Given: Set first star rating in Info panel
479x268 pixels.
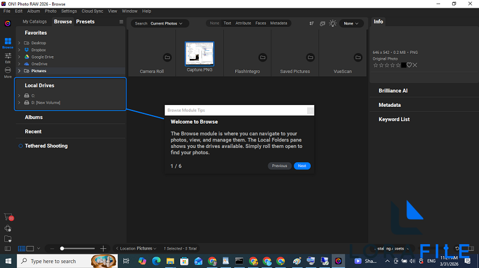Looking at the screenshot, I should point(376,65).
